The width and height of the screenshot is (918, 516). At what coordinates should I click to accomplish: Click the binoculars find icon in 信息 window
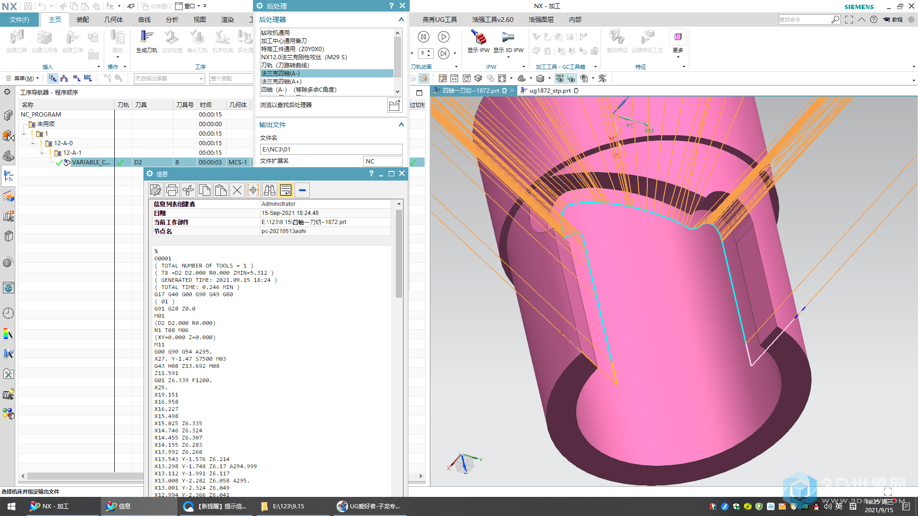270,190
